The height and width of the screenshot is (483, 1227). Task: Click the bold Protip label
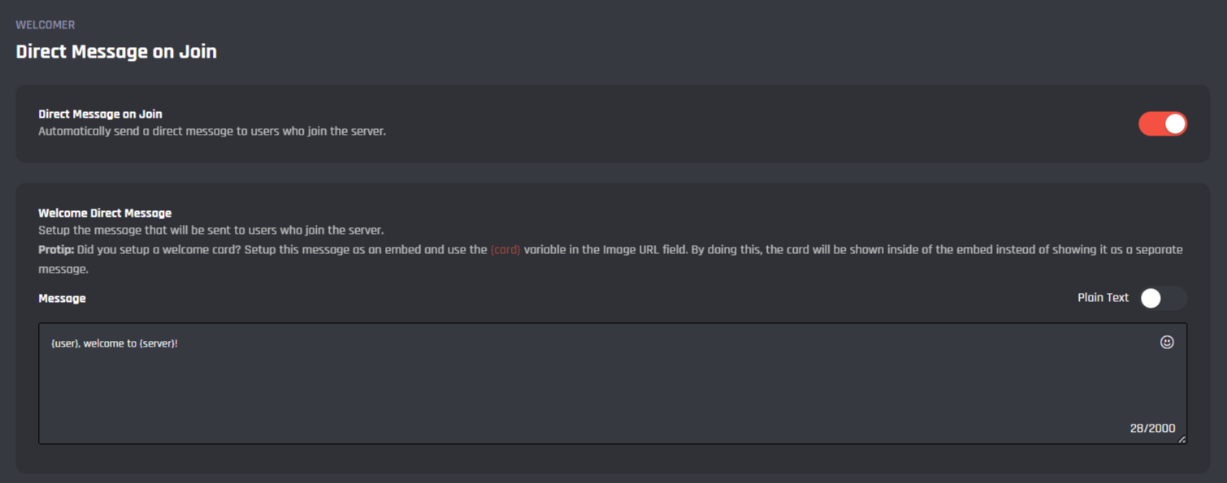tap(56, 250)
